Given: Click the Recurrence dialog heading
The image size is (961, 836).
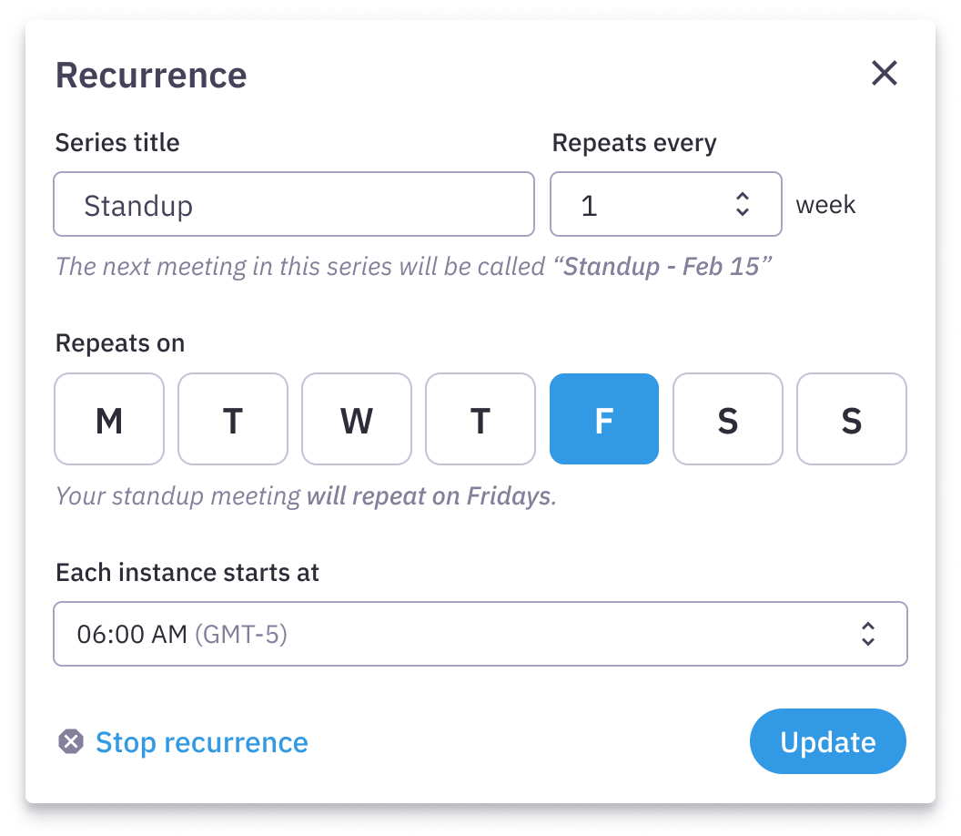Looking at the screenshot, I should coord(151,75).
